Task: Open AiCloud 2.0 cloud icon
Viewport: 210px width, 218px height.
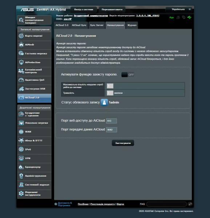Action: [21, 98]
